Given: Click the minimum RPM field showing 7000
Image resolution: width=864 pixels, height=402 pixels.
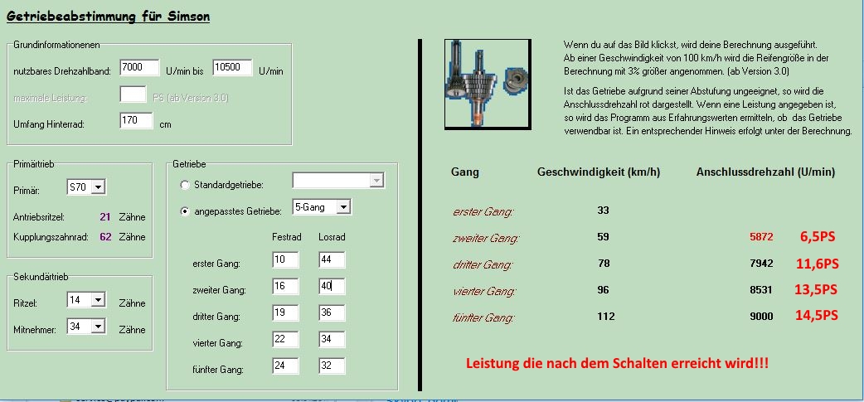Looking at the screenshot, I should pyautogui.click(x=139, y=68).
